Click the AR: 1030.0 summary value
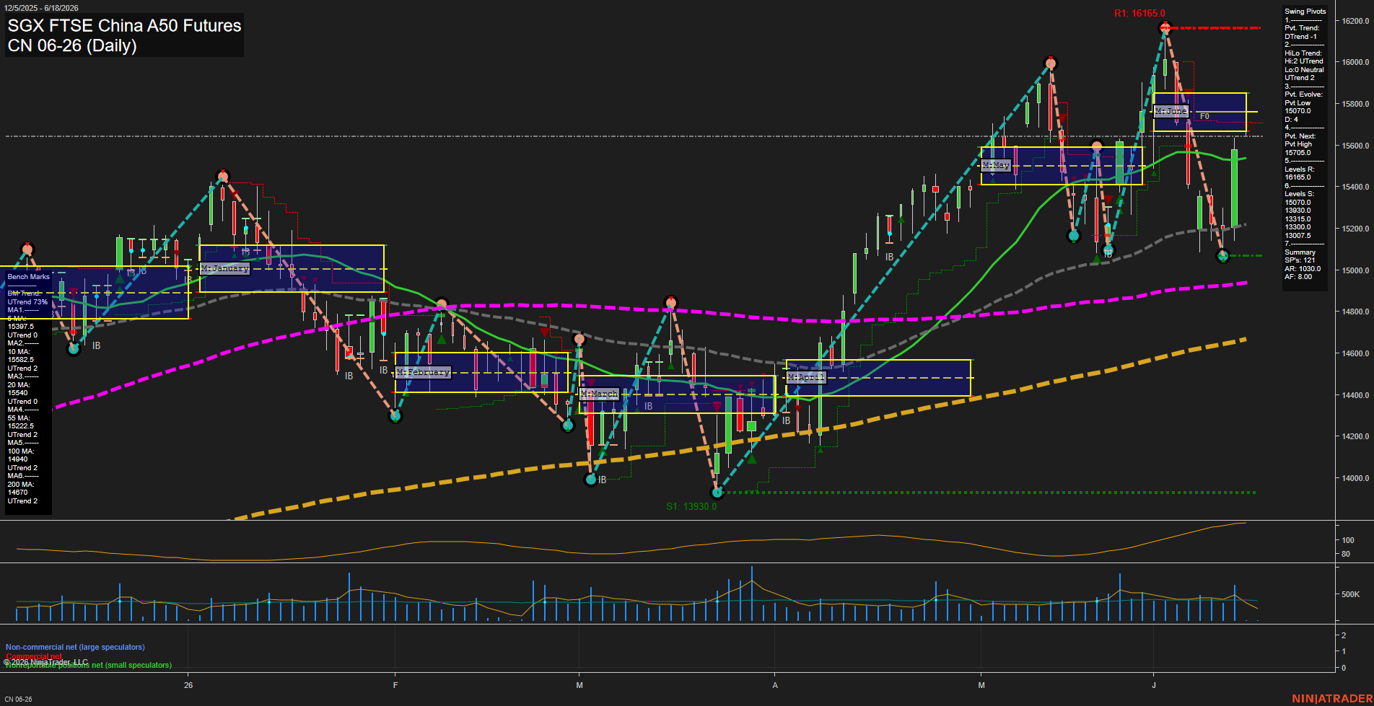The height and width of the screenshot is (706, 1374). 1303,269
